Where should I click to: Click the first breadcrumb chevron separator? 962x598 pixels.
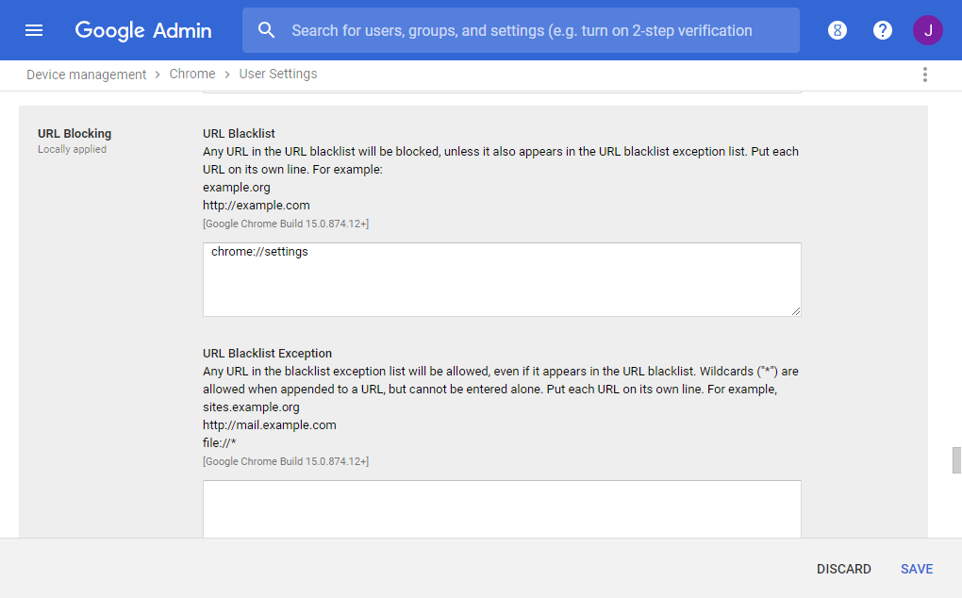(158, 75)
